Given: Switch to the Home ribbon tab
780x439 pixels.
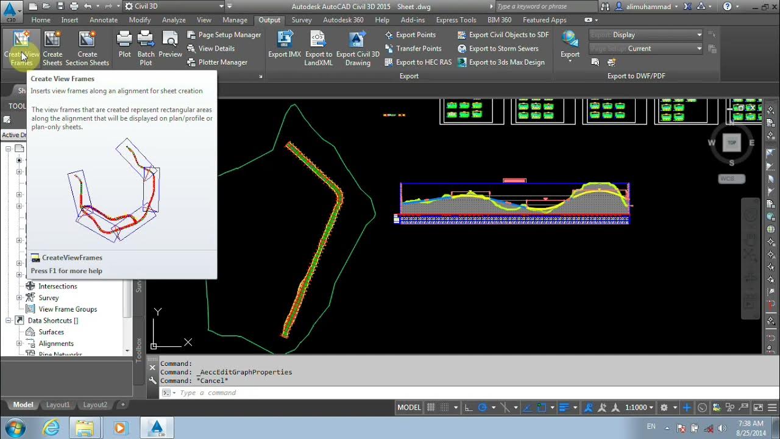Looking at the screenshot, I should [x=41, y=20].
